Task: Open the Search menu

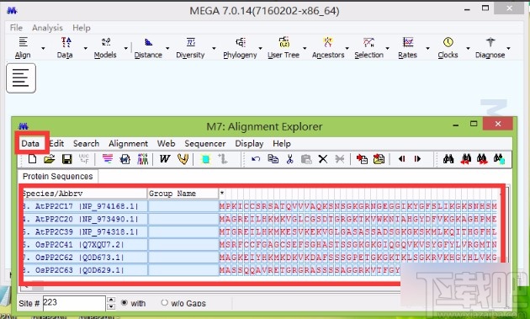Action: (x=86, y=143)
